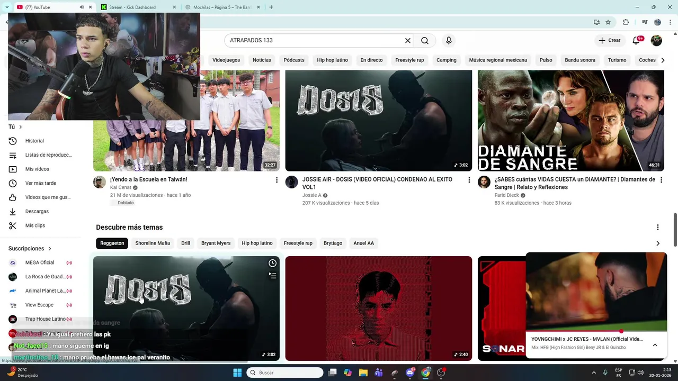Select the Freestyle rap topic chip below

(x=298, y=243)
